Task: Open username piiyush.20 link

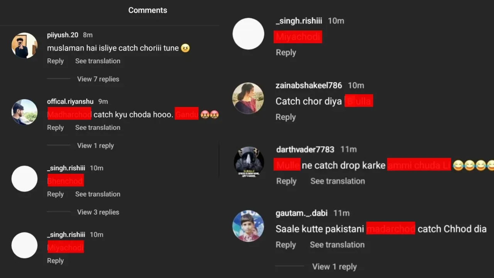Action: (63, 35)
